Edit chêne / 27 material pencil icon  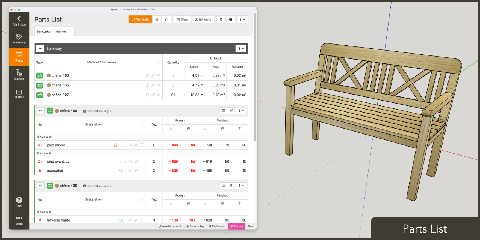[153, 95]
